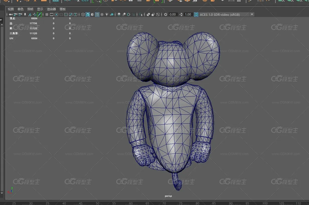Click frame 75 on the time slider
309x205 pixels.
tap(181, 204)
